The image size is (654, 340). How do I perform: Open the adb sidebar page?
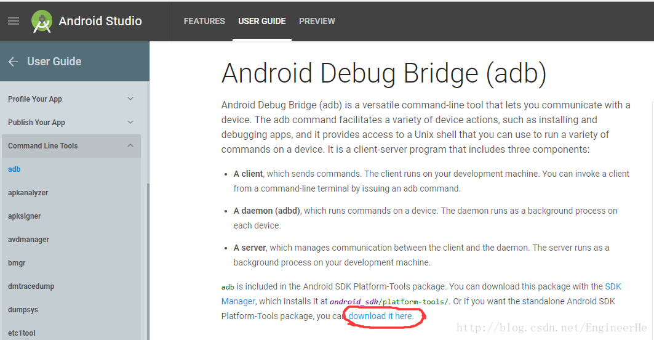(14, 169)
